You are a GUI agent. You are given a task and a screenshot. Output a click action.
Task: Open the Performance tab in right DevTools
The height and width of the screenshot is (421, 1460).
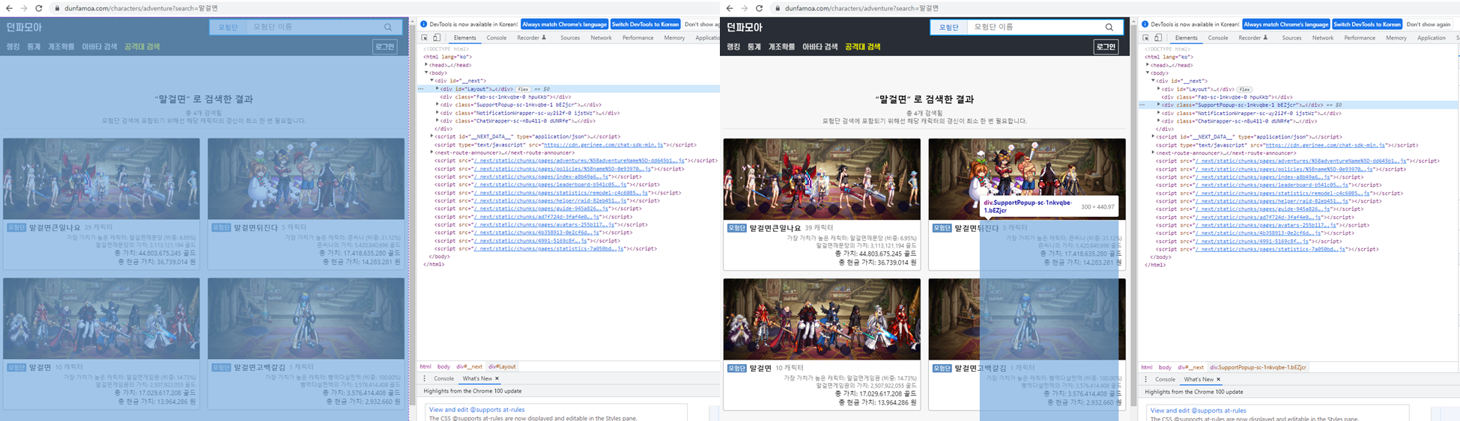point(1360,37)
